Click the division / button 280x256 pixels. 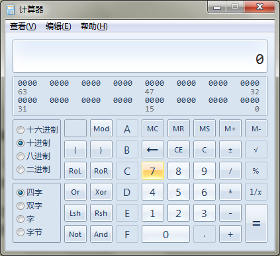pos(230,171)
